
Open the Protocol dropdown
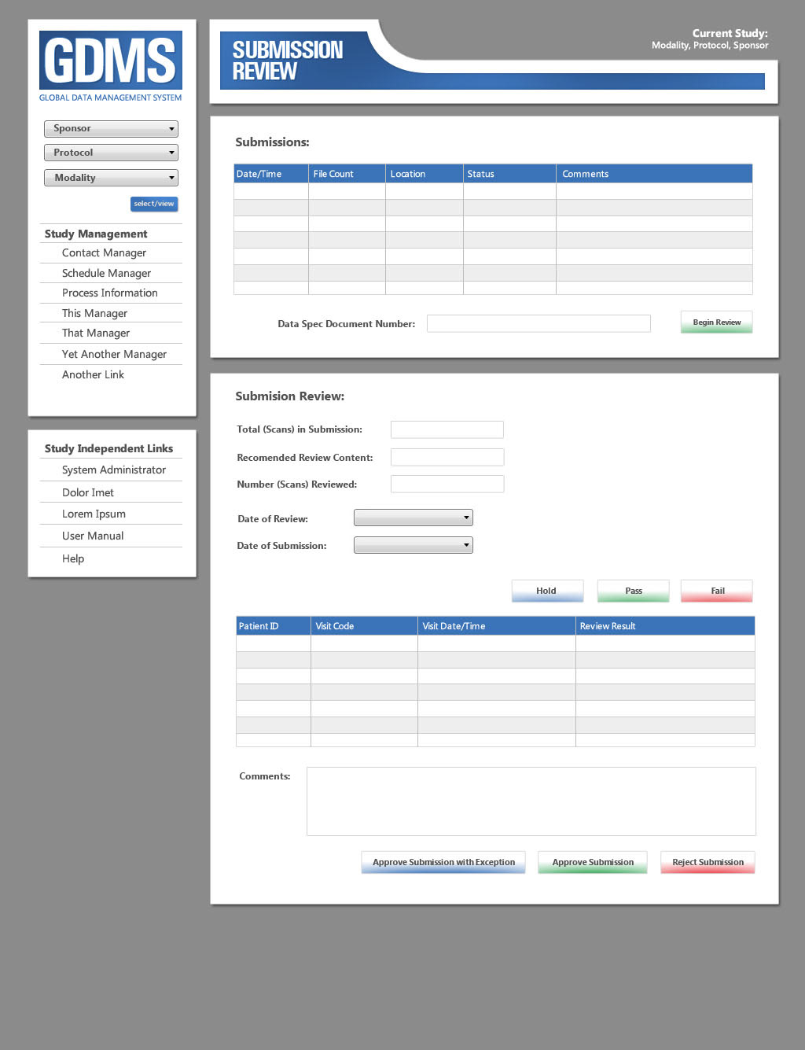(111, 153)
